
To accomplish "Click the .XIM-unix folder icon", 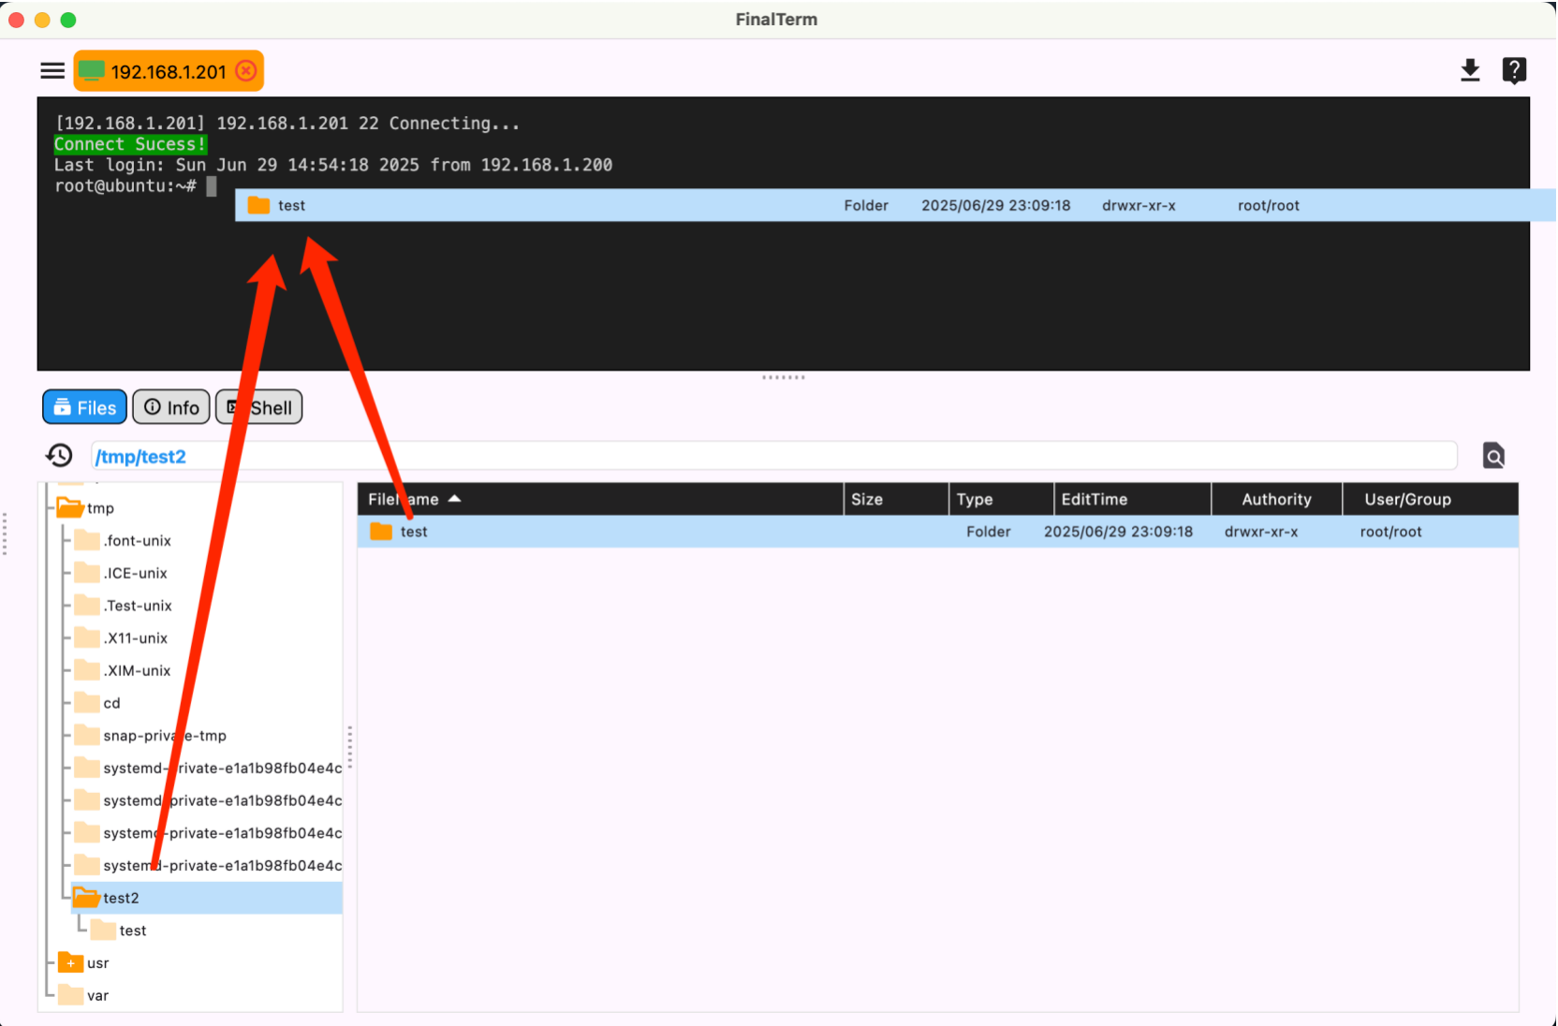I will (x=87, y=669).
